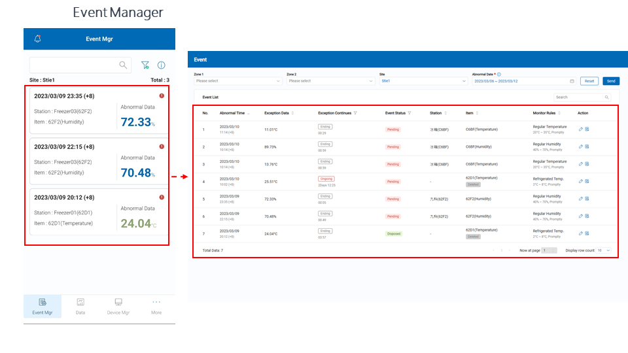Click the filter funnel icon in mobile panel
Viewport: 628px width, 353px height.
coord(145,65)
